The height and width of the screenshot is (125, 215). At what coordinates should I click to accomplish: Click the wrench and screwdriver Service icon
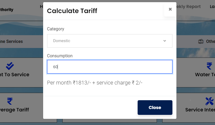[209, 101]
